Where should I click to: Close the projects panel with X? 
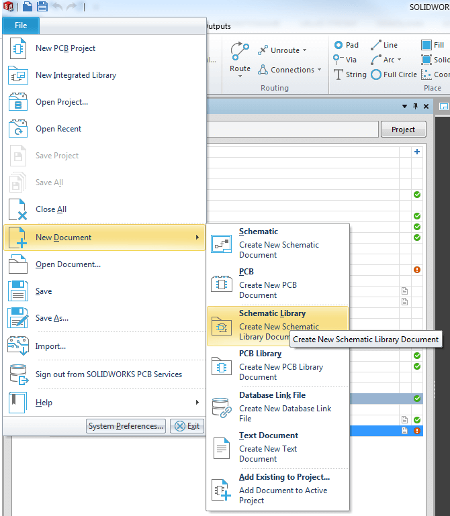[x=426, y=106]
